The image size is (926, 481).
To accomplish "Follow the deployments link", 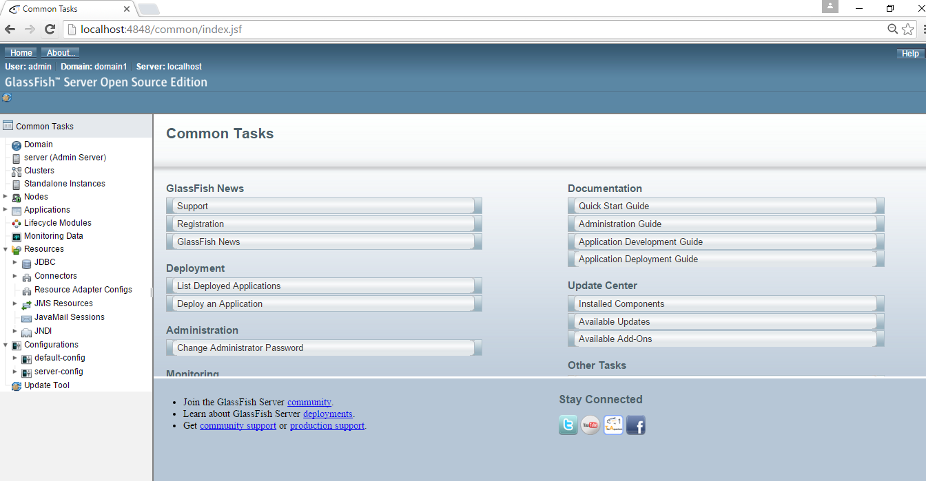I will click(x=328, y=414).
